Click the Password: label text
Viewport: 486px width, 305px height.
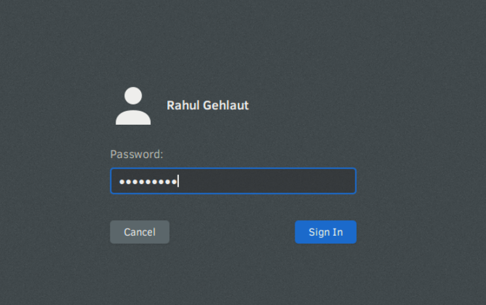coord(137,154)
